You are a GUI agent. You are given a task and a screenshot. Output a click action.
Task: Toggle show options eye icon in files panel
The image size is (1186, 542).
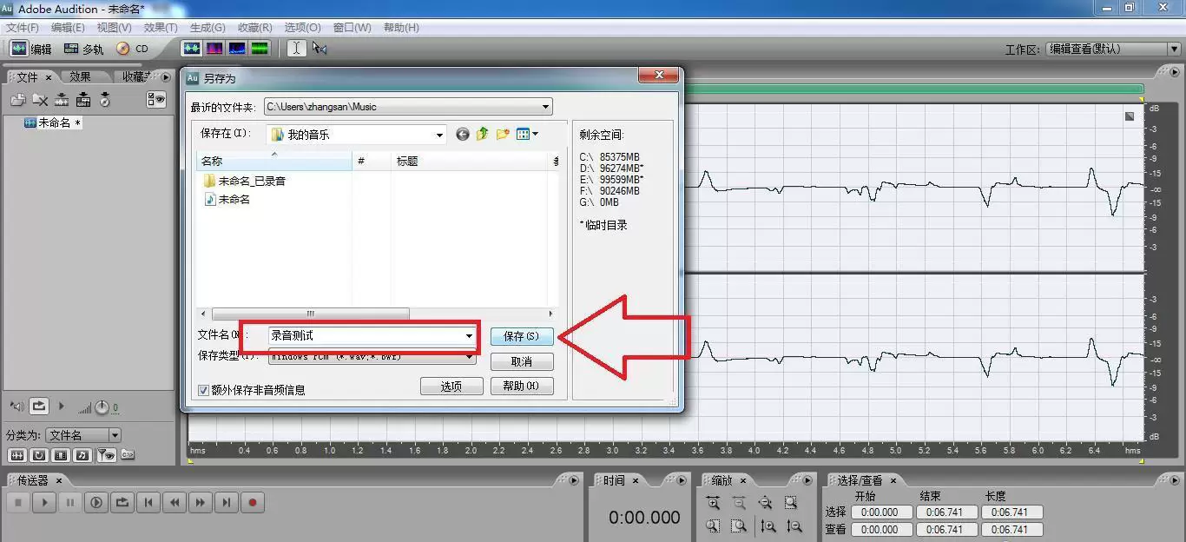point(156,100)
